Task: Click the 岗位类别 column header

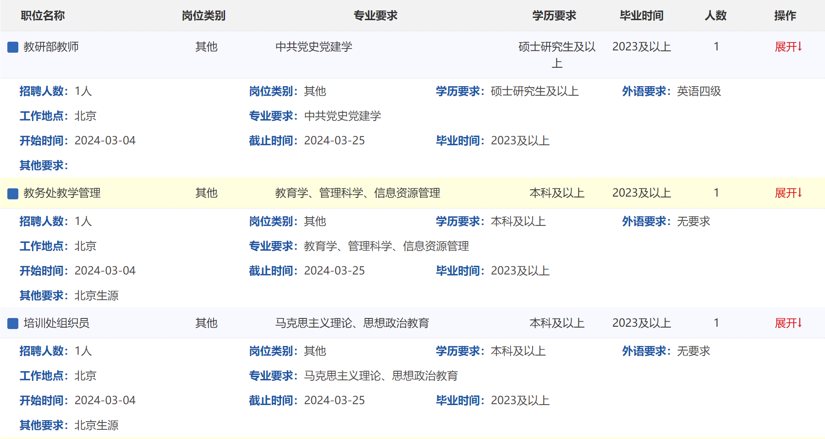Action: (203, 16)
